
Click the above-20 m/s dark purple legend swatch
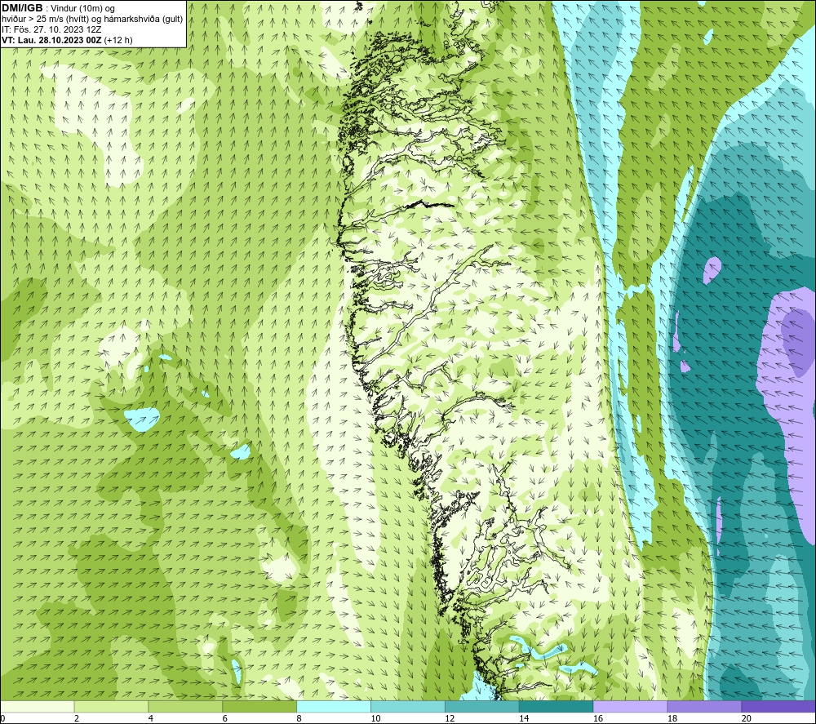(778, 706)
